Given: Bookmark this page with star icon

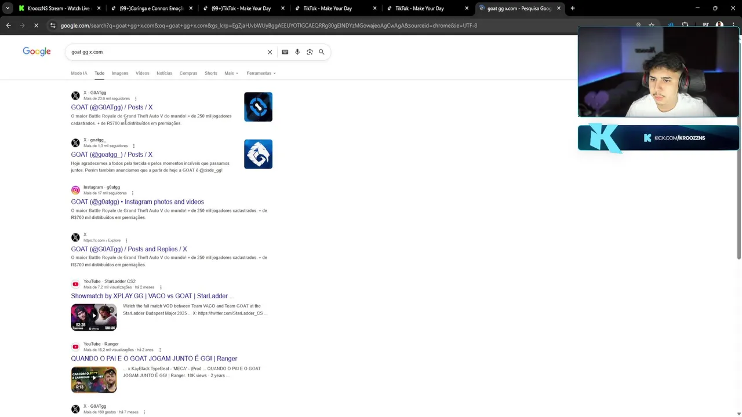Looking at the screenshot, I should click(x=652, y=25).
